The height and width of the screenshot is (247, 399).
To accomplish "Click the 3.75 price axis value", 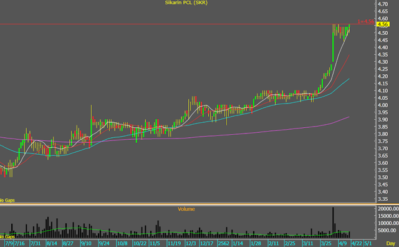I will point(383,141).
